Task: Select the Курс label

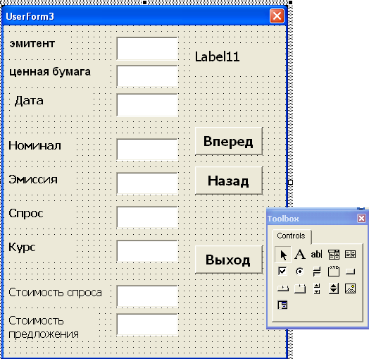Action: click(22, 248)
